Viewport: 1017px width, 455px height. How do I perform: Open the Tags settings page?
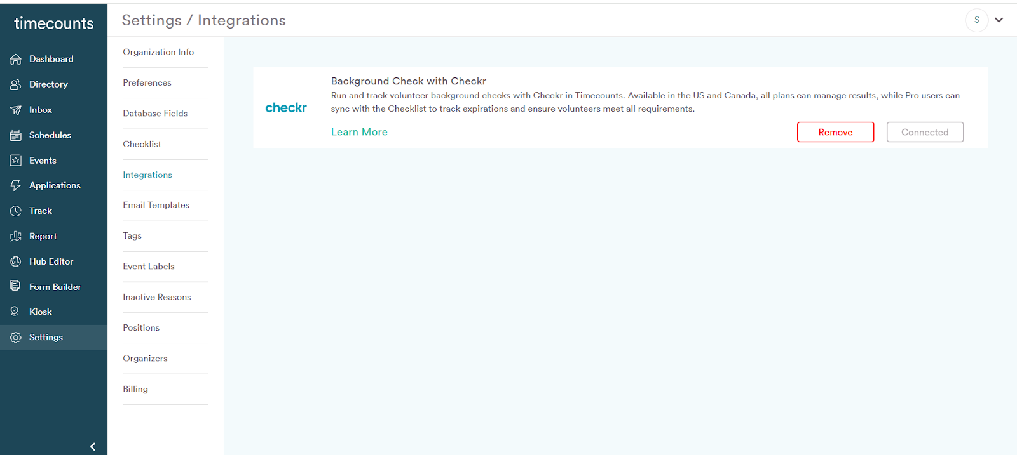[x=132, y=236]
